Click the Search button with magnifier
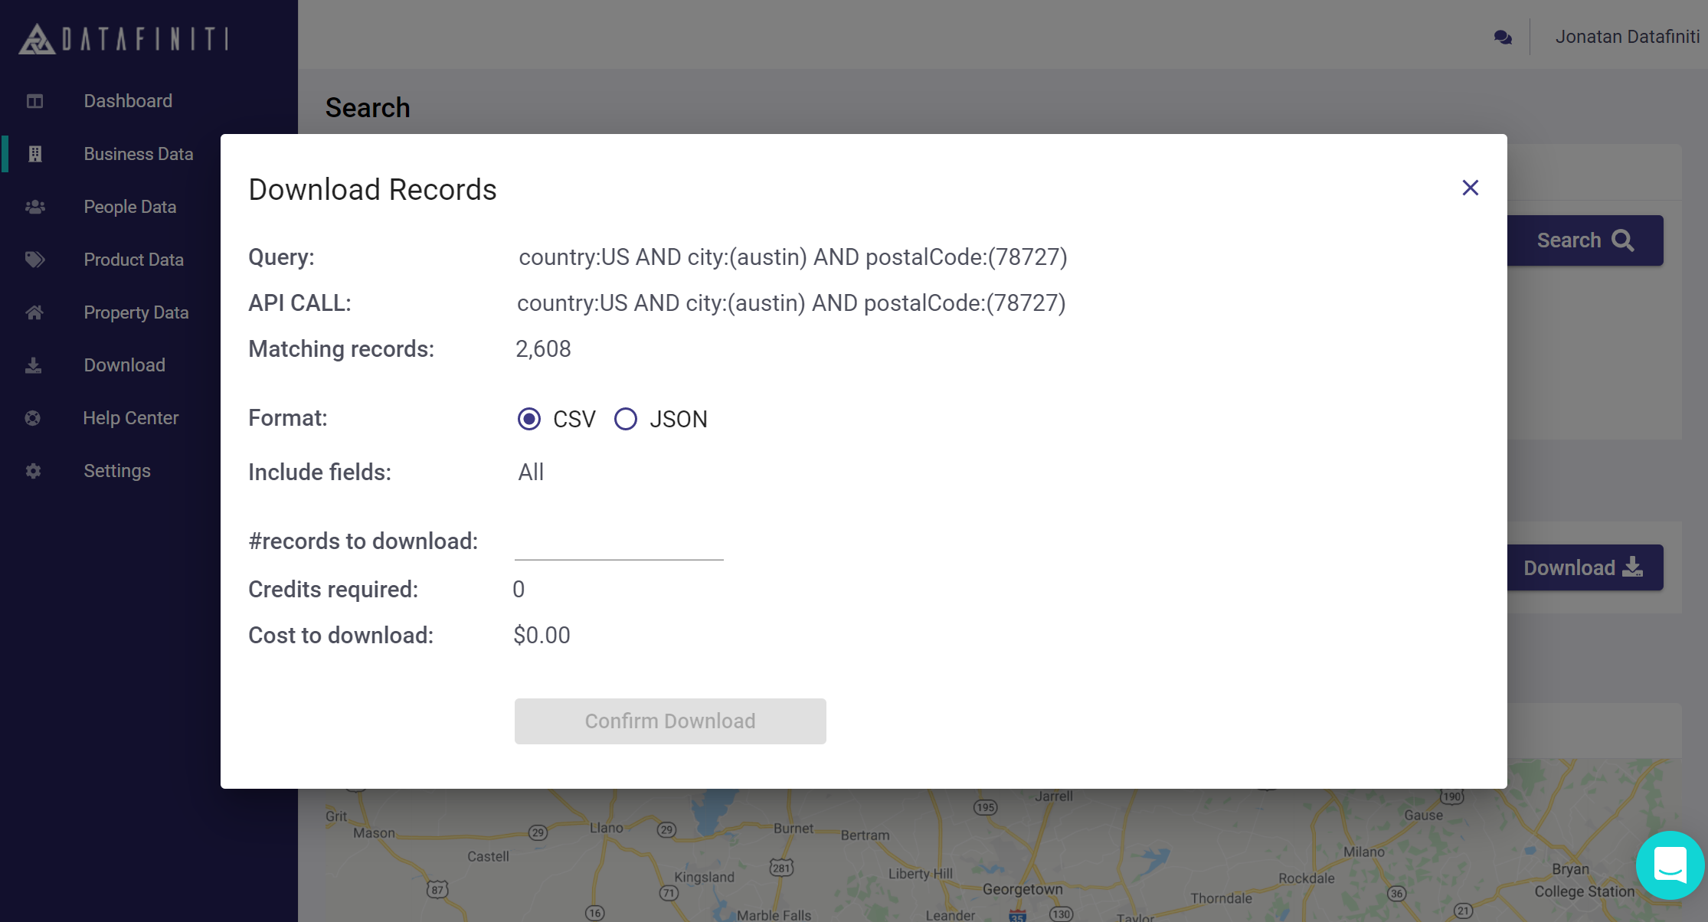The width and height of the screenshot is (1708, 922). pyautogui.click(x=1585, y=240)
